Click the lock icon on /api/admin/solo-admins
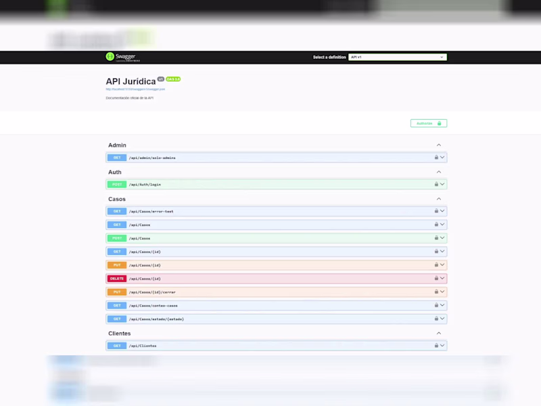 [436, 158]
